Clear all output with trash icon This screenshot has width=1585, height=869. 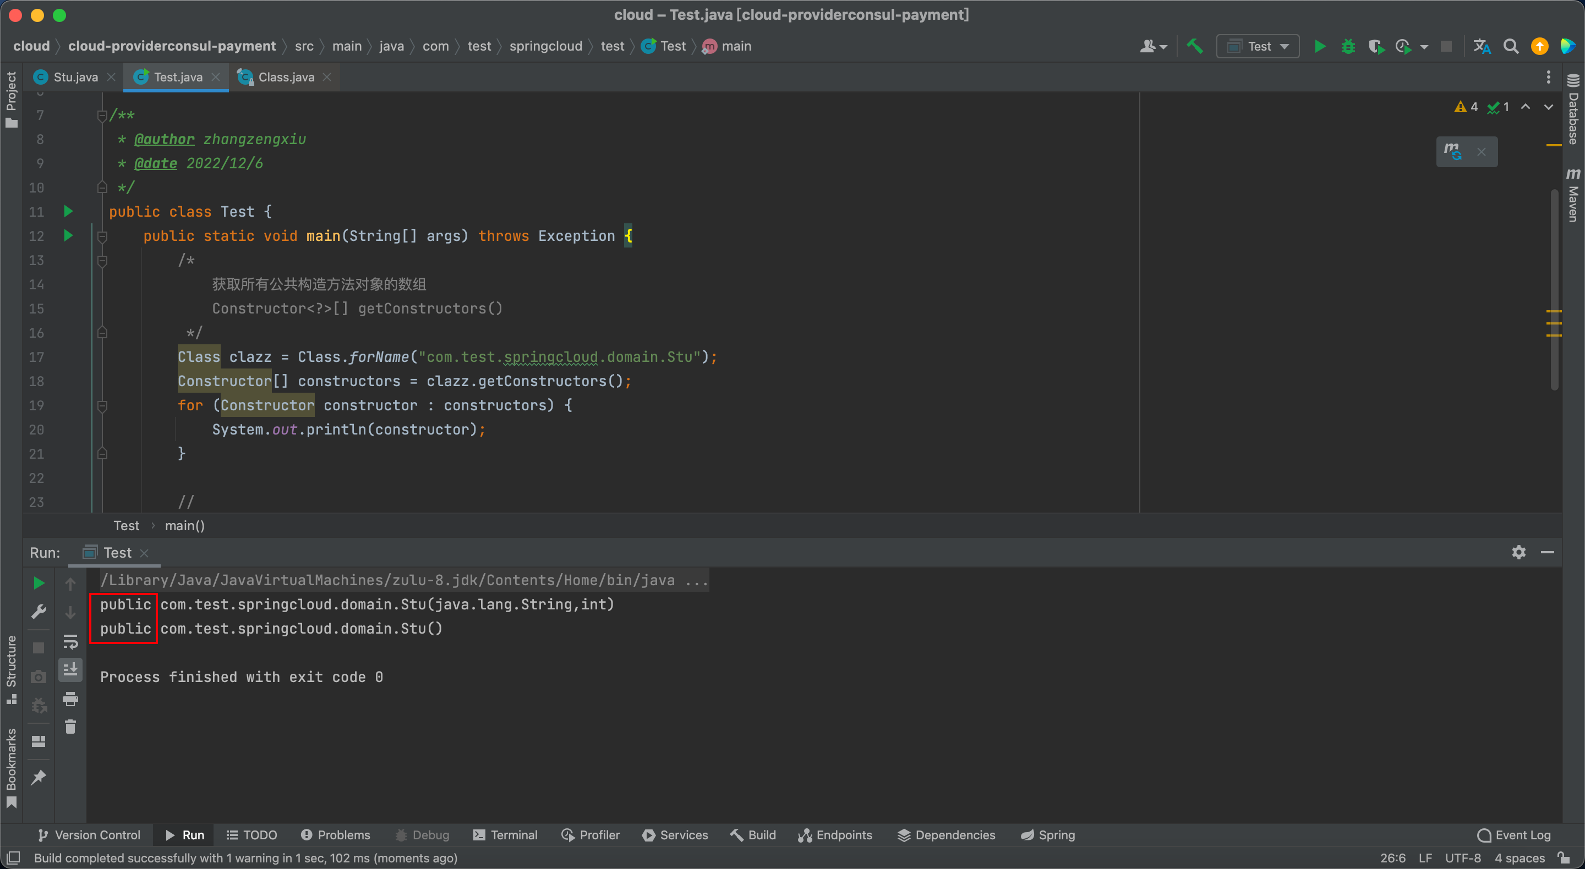tap(70, 727)
